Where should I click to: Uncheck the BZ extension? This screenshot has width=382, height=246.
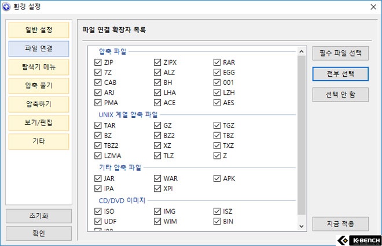click(x=98, y=135)
